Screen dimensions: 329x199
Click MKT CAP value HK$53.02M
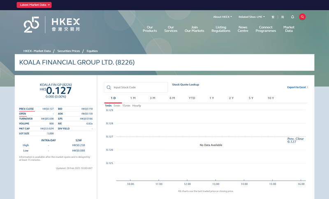(x=47, y=129)
